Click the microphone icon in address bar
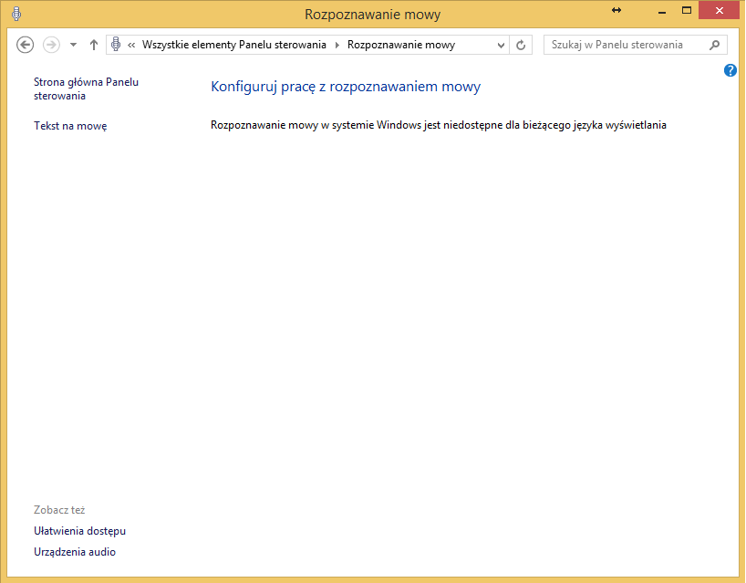 click(x=115, y=45)
